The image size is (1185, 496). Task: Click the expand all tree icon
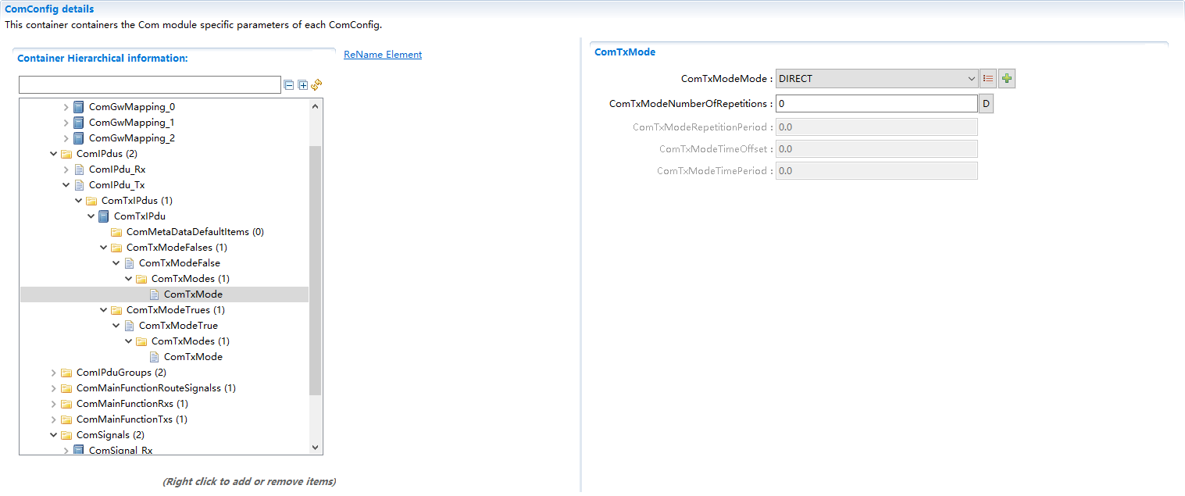(x=303, y=85)
